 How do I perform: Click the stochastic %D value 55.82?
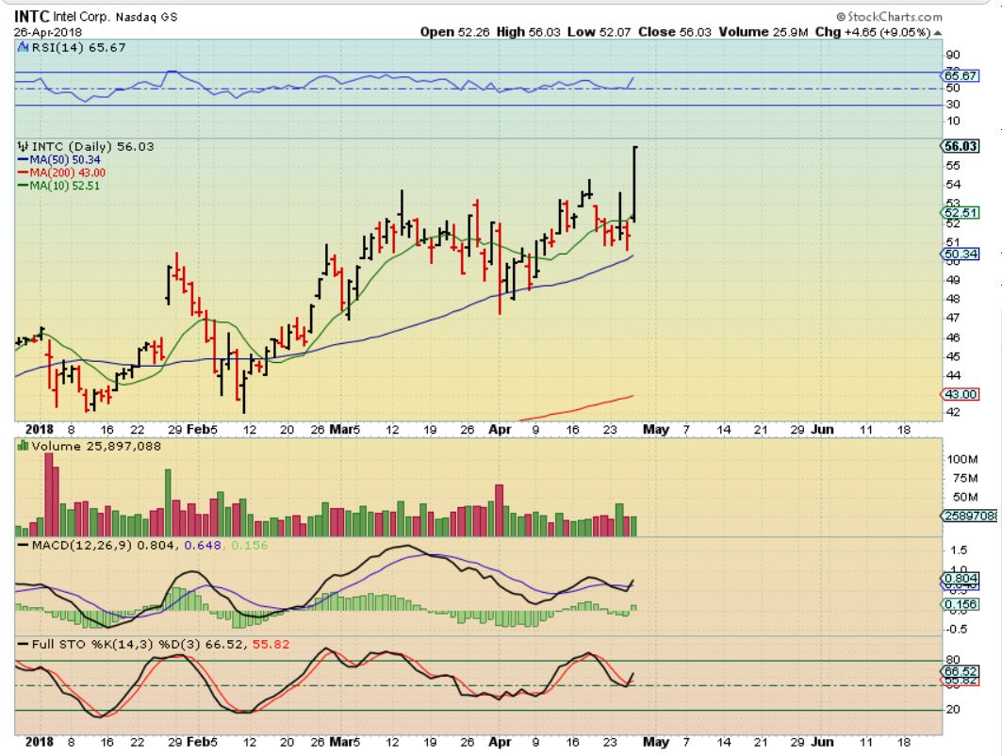pos(271,644)
